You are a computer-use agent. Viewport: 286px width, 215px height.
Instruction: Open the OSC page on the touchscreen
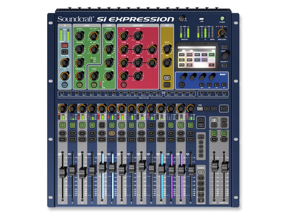click(x=204, y=55)
